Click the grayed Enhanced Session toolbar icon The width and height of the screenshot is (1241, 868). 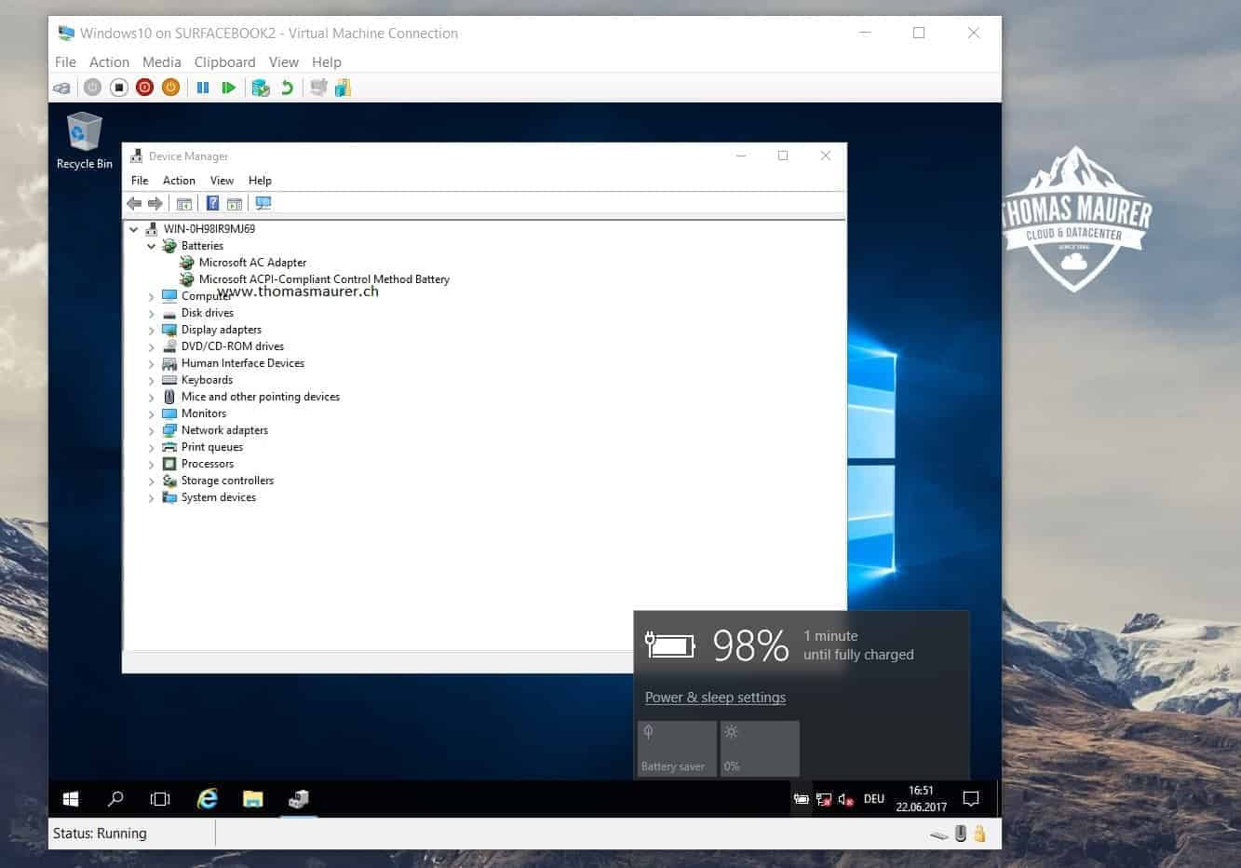pyautogui.click(x=318, y=88)
